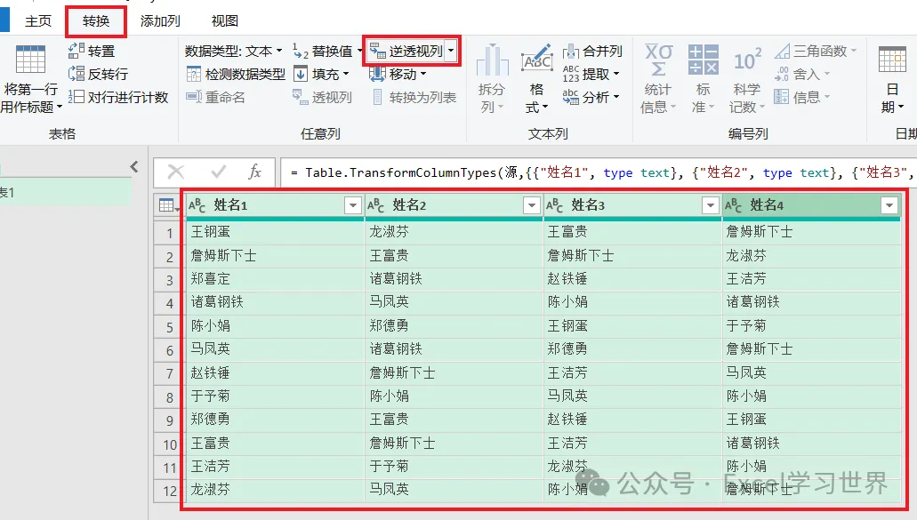Viewport: 917px width, 520px height.
Task: Click 替换值 (Replace Values) icon
Action: (300, 51)
